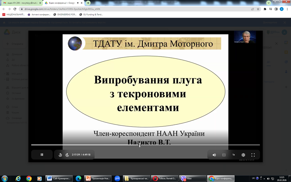The width and height of the screenshot is (291, 182).
Task: Switch to Opera 'Табель Лютий 3...' window
Action: pos(165,179)
